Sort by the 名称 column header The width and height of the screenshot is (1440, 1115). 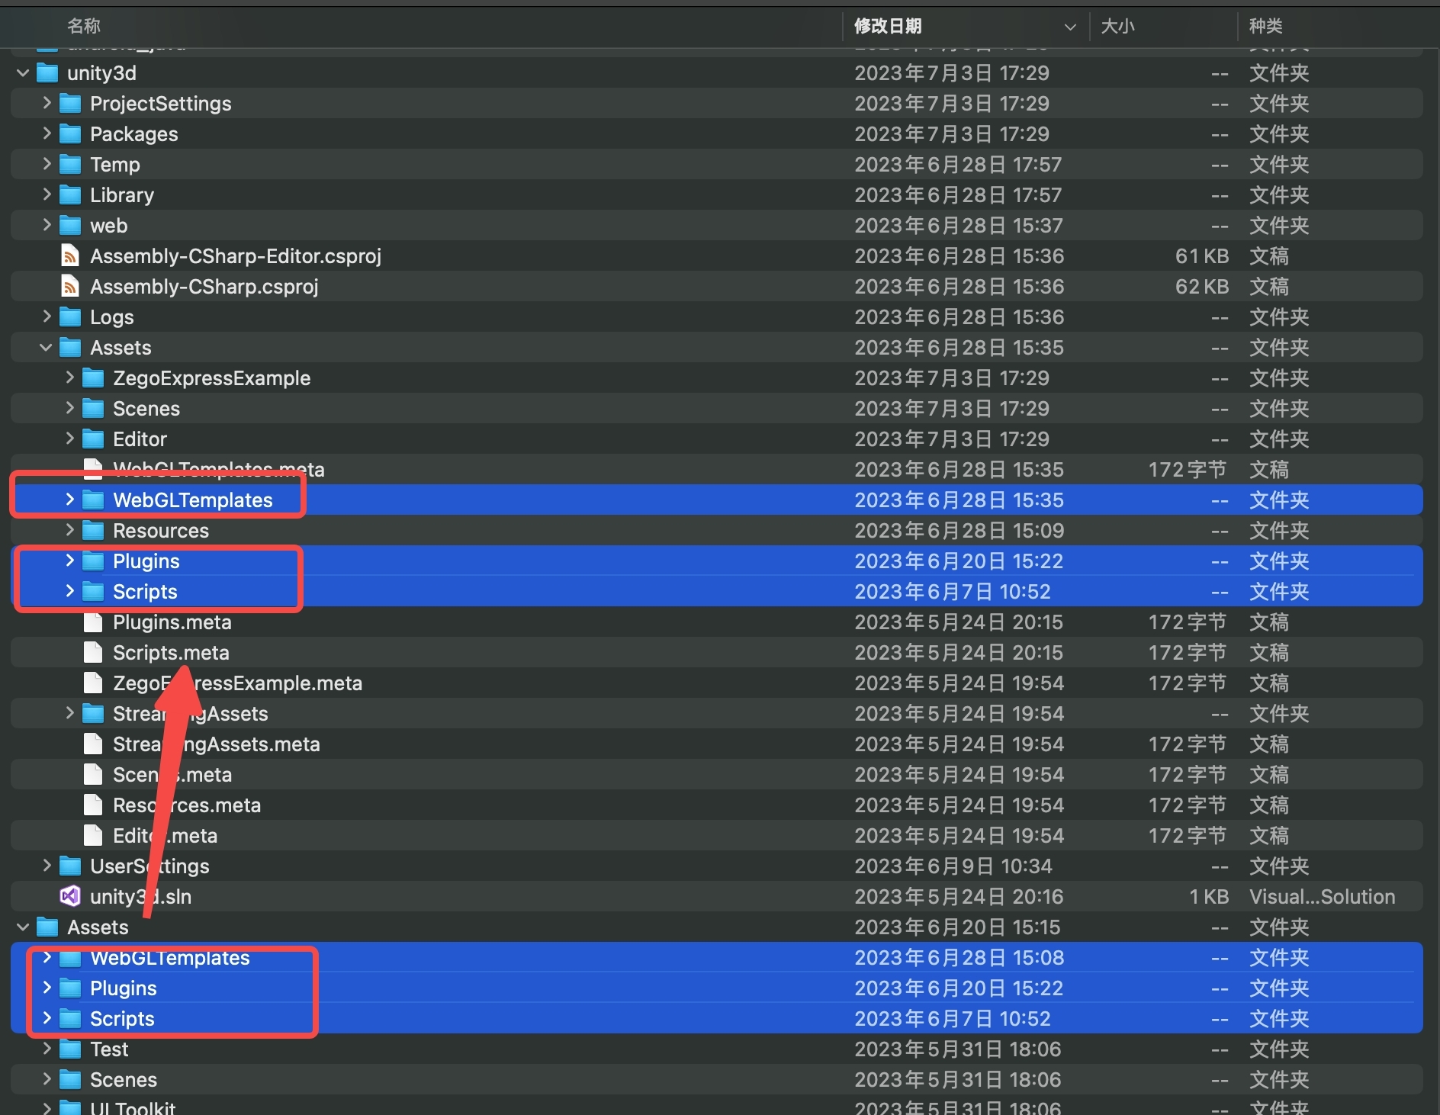click(x=84, y=26)
